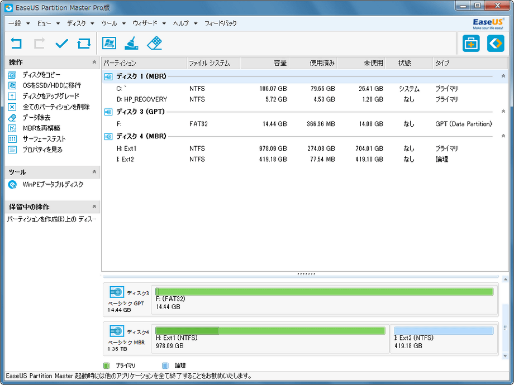
Task: Click the サーフェーステスト grid icon
Action: pyautogui.click(x=12, y=139)
